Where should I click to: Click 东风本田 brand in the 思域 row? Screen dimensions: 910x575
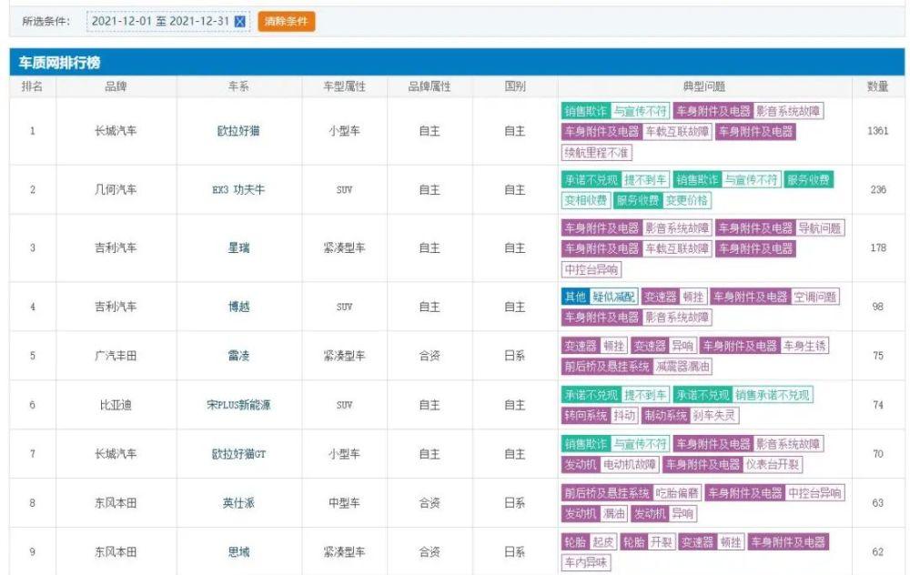116,551
